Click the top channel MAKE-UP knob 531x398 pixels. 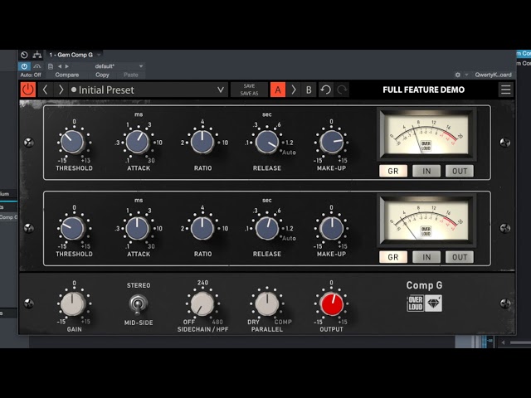pos(332,142)
